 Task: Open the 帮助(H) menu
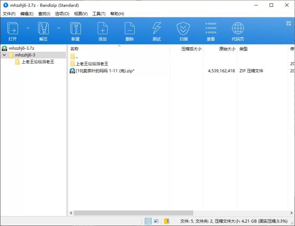tap(117, 14)
